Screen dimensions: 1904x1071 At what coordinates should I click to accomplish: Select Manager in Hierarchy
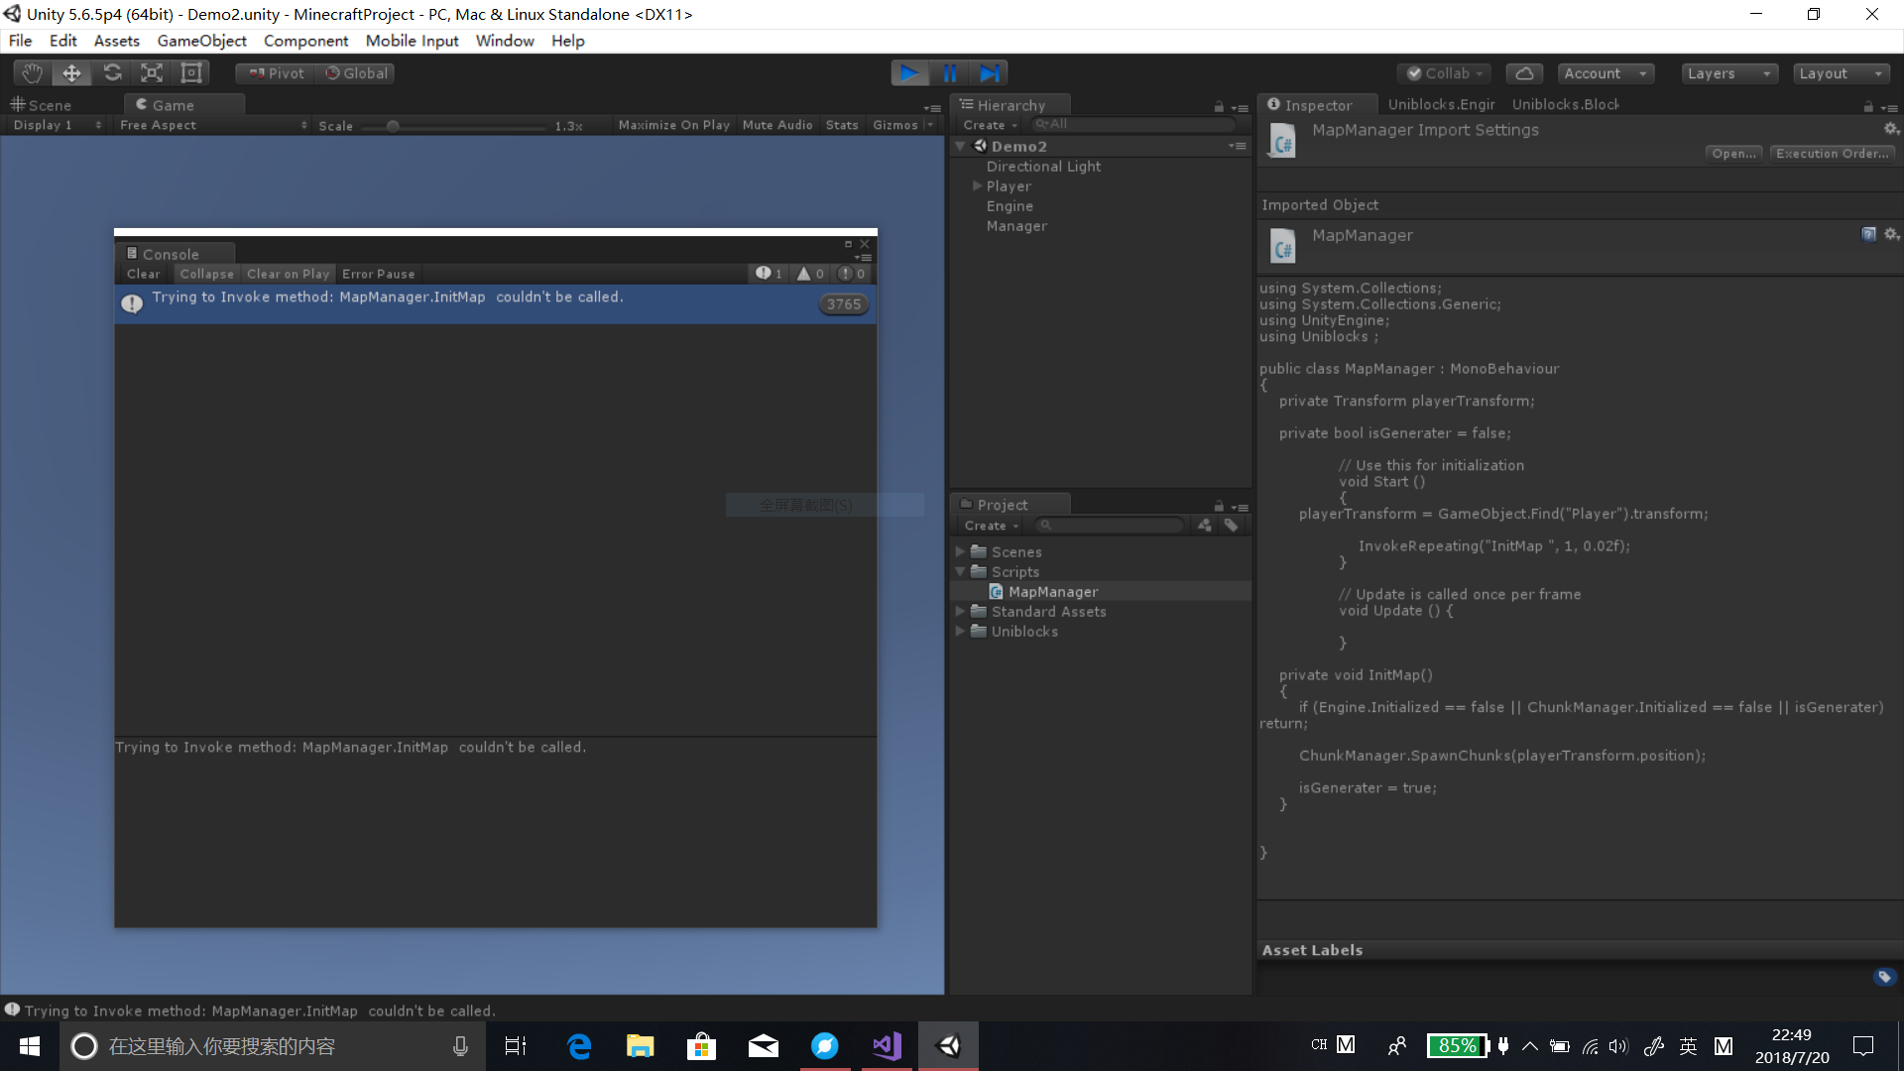point(1016,226)
